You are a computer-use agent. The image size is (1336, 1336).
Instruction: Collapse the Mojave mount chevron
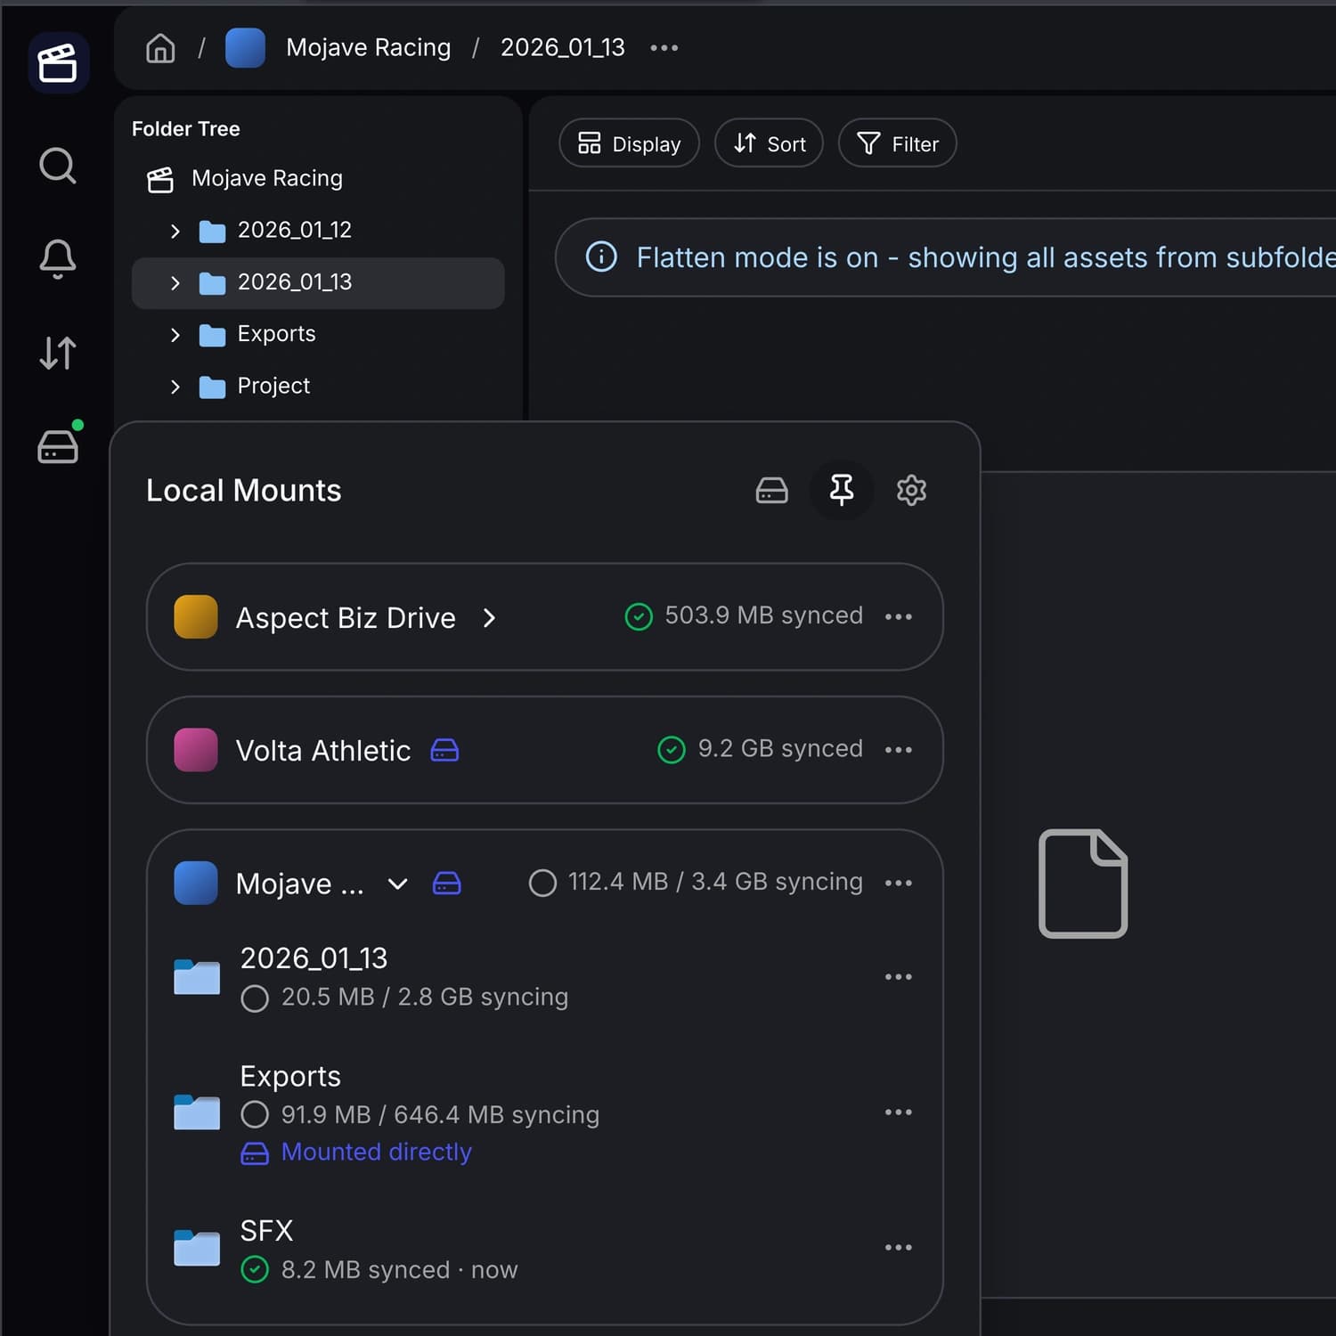click(398, 884)
